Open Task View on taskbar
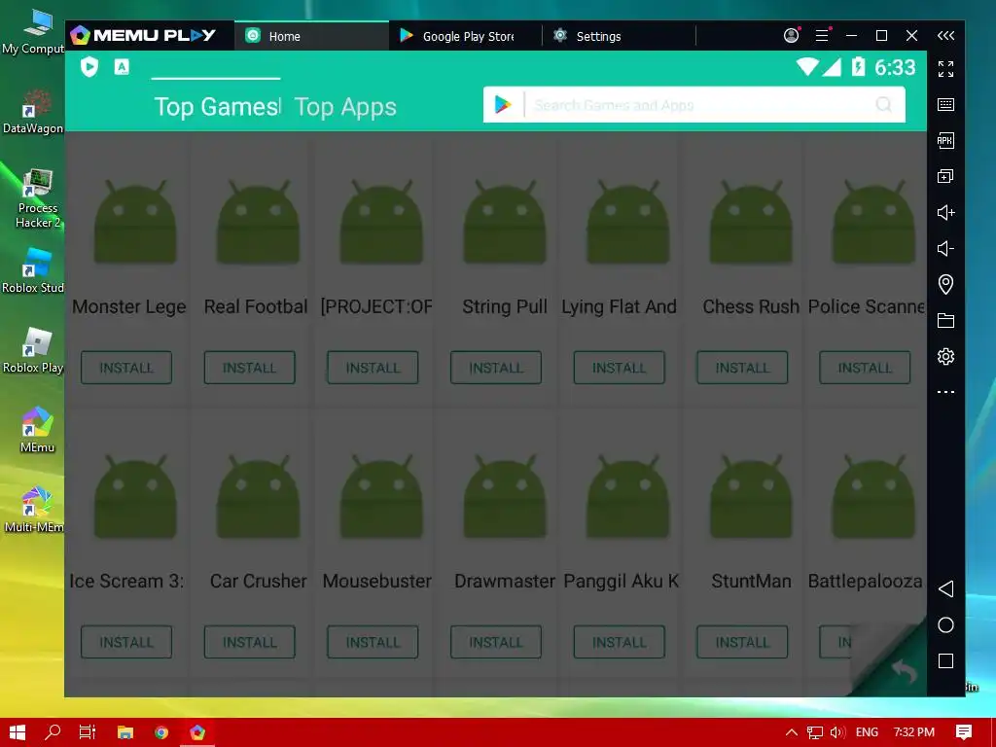996x747 pixels. tap(87, 732)
